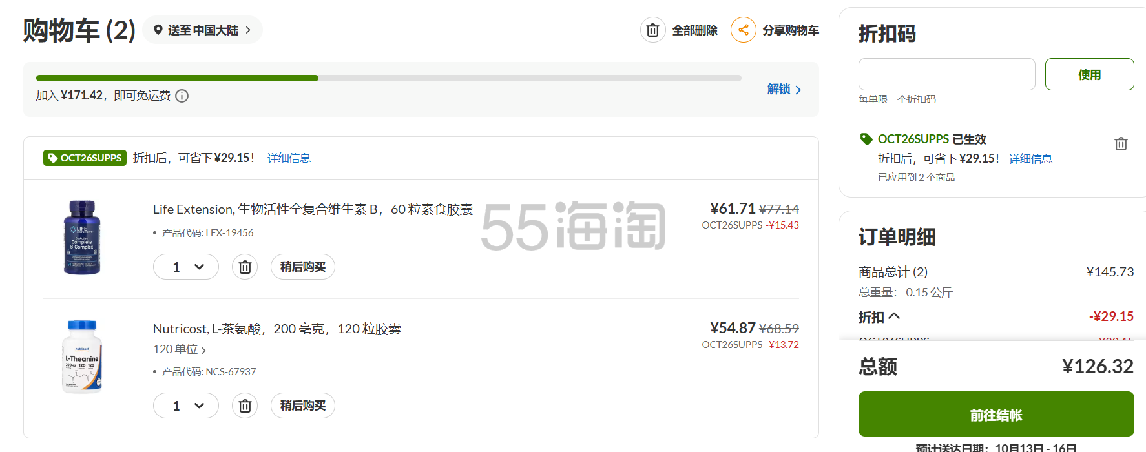Screen dimensions: 1146x452
Task: Click product code text NCS-67937
Action: click(x=231, y=372)
